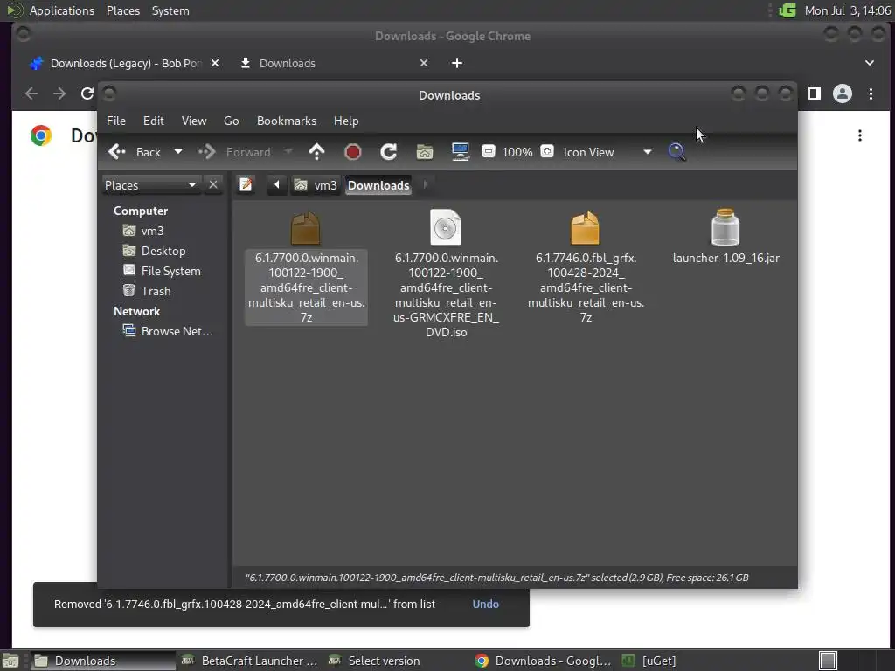This screenshot has width=895, height=671.
Task: Switch to BetaCraft Launcher in taskbar
Action: 249,661
